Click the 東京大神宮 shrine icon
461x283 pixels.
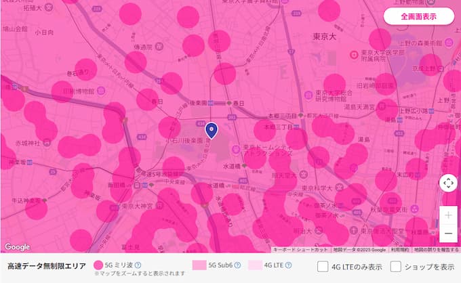[x=159, y=206]
